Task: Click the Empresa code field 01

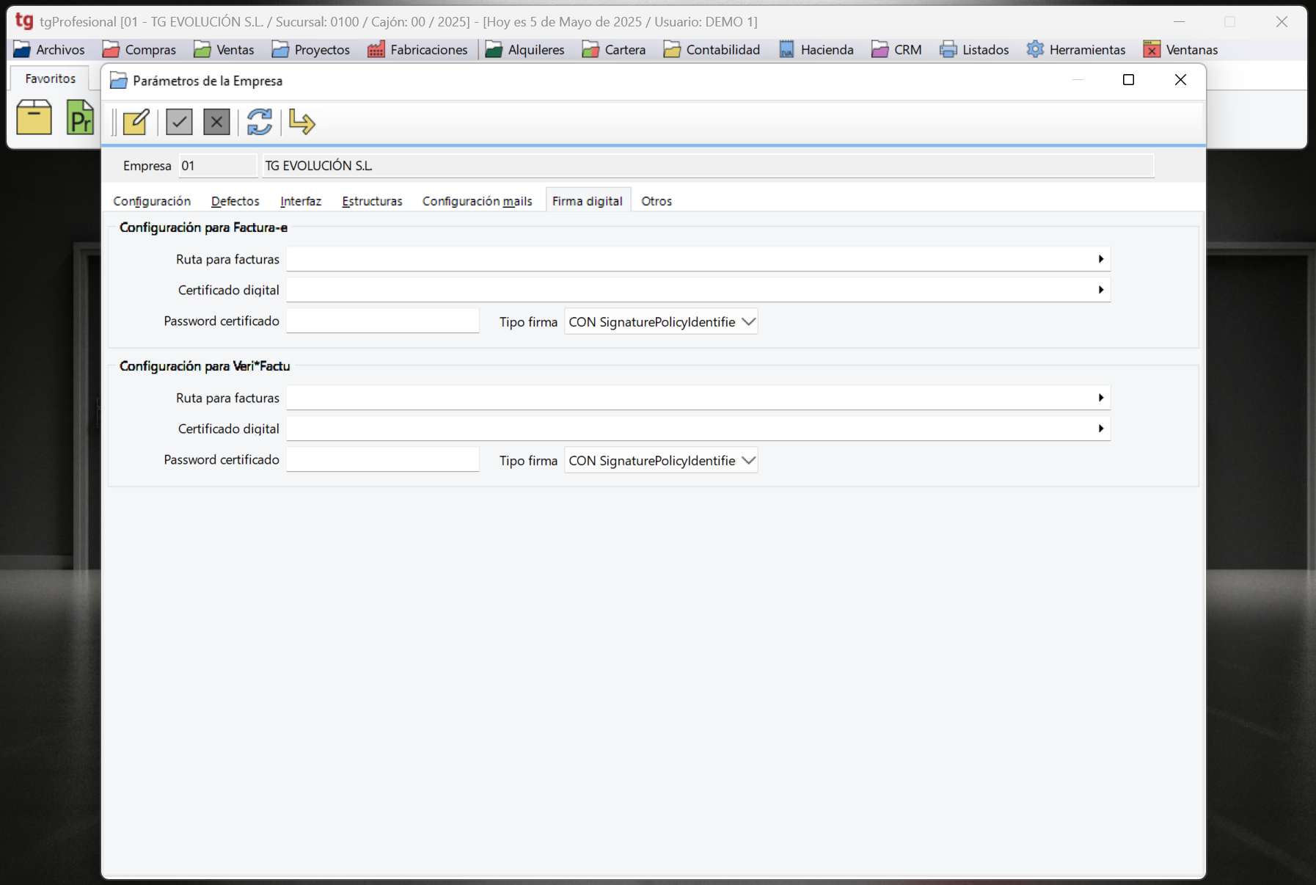Action: point(218,166)
